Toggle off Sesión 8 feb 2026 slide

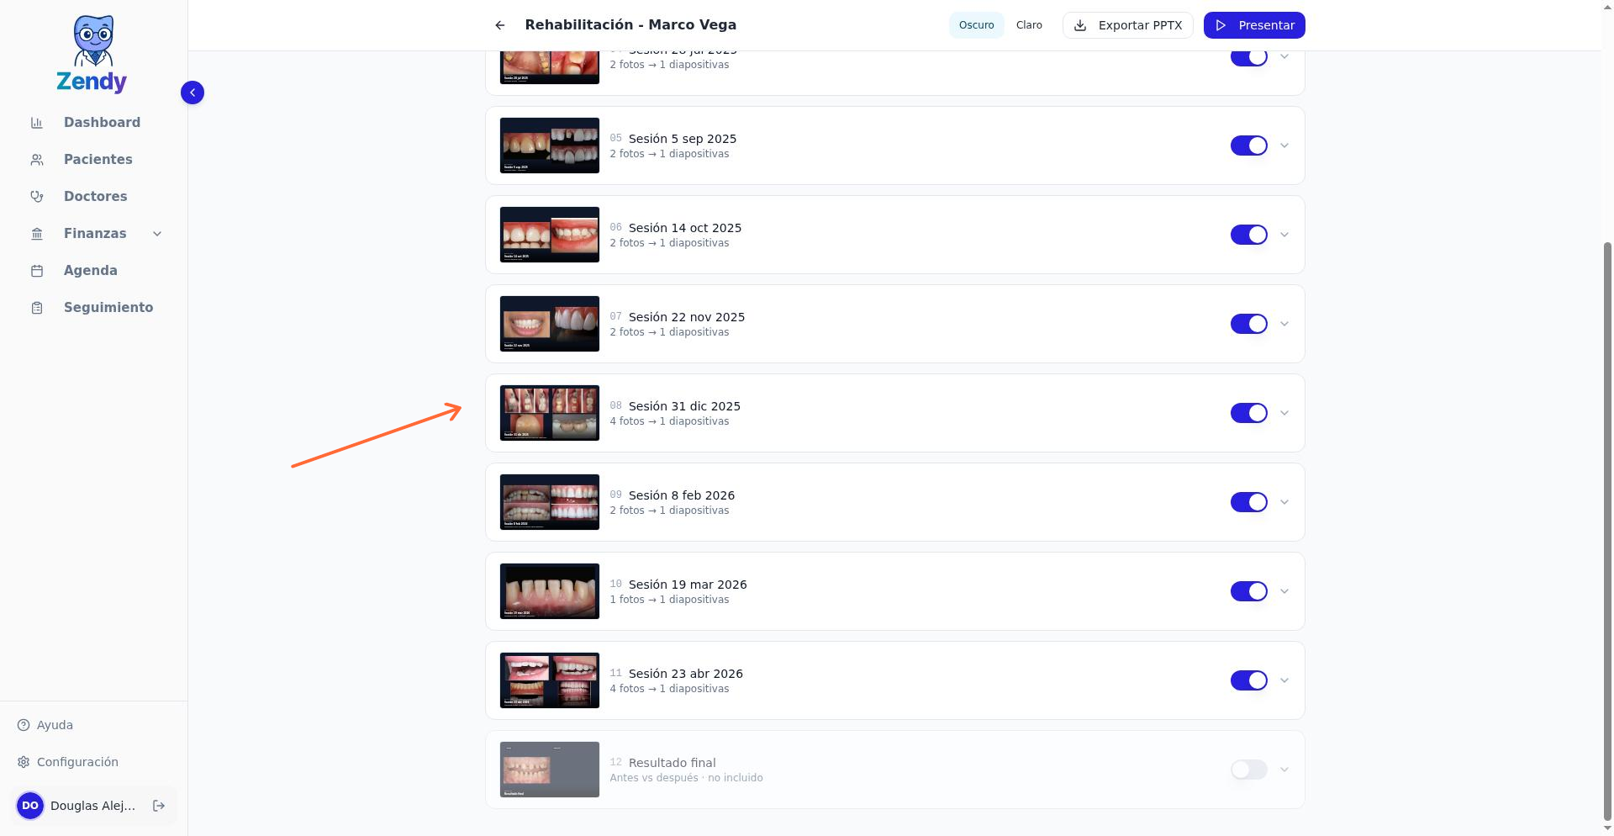[x=1248, y=502]
